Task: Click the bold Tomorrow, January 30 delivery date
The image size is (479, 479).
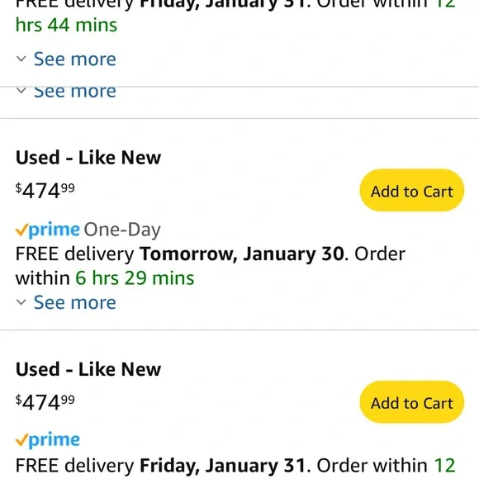Action: click(242, 254)
